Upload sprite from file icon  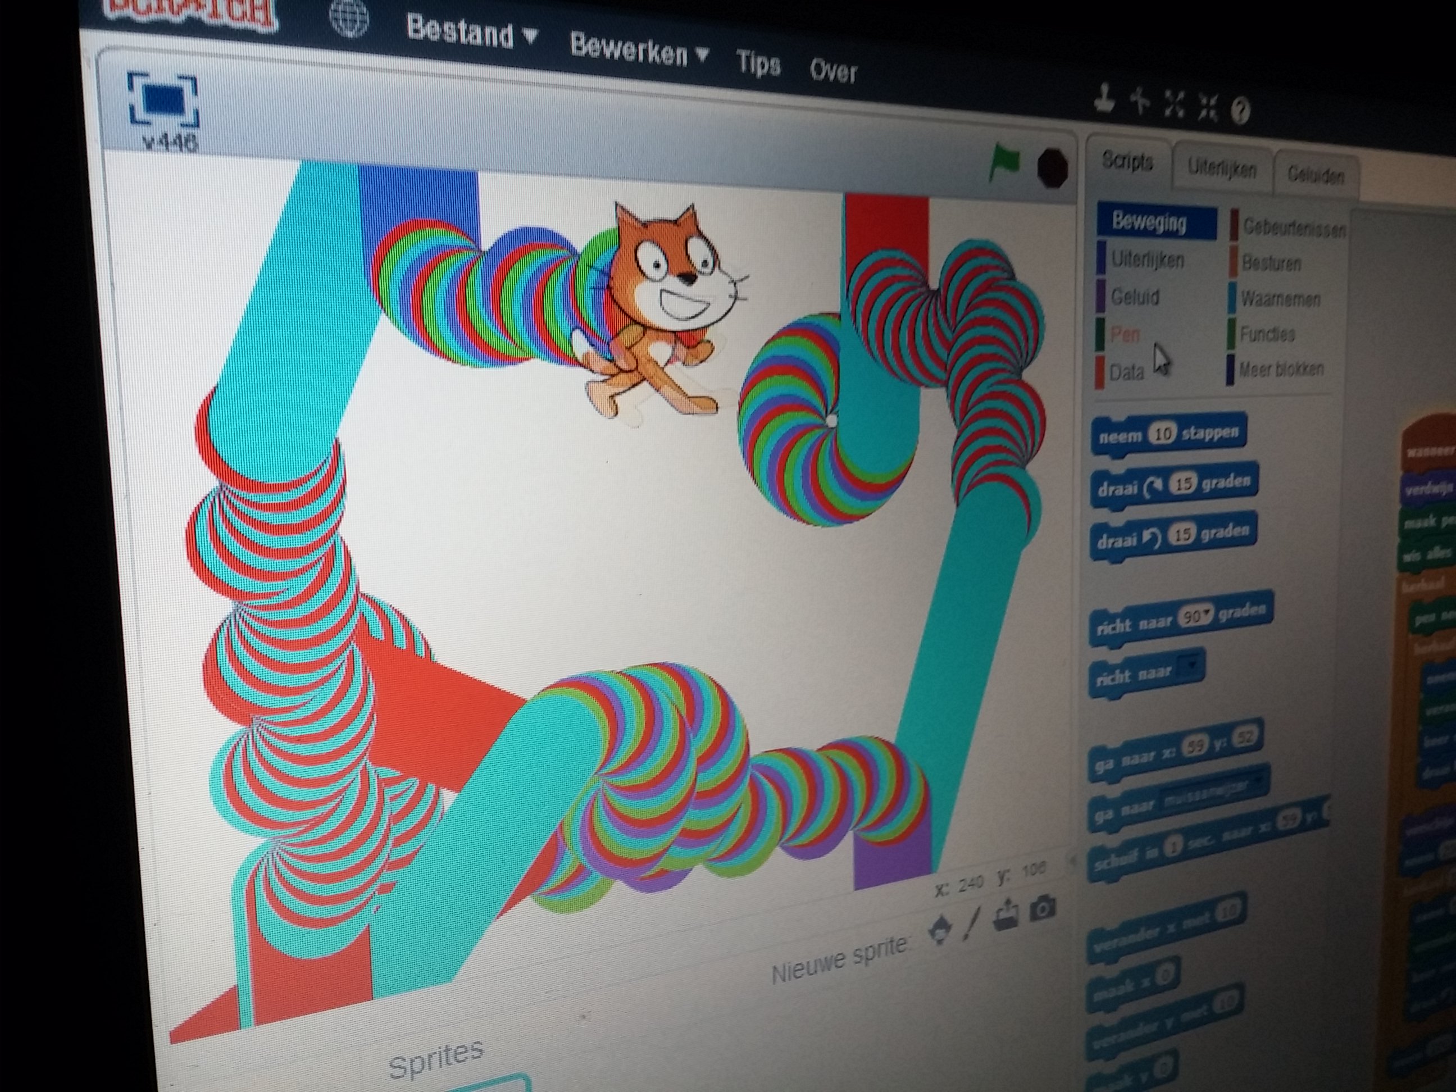tap(1005, 916)
